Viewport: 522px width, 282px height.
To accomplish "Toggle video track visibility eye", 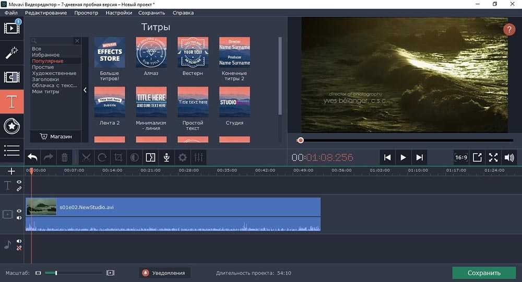I will (19, 211).
